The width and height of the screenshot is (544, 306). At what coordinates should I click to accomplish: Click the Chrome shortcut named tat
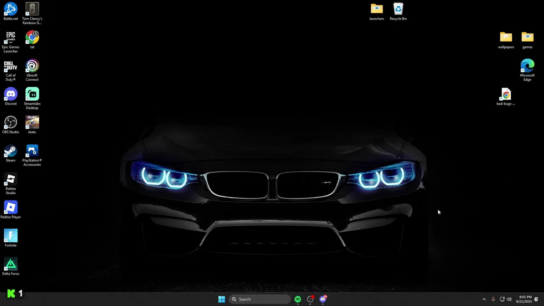[32, 40]
